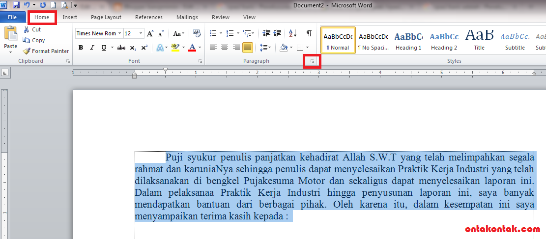Open the highlight color dropdown arrow
The height and width of the screenshot is (239, 546).
tap(183, 48)
